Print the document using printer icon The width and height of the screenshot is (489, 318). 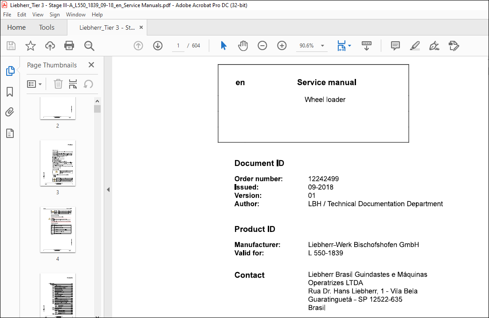[x=69, y=46]
